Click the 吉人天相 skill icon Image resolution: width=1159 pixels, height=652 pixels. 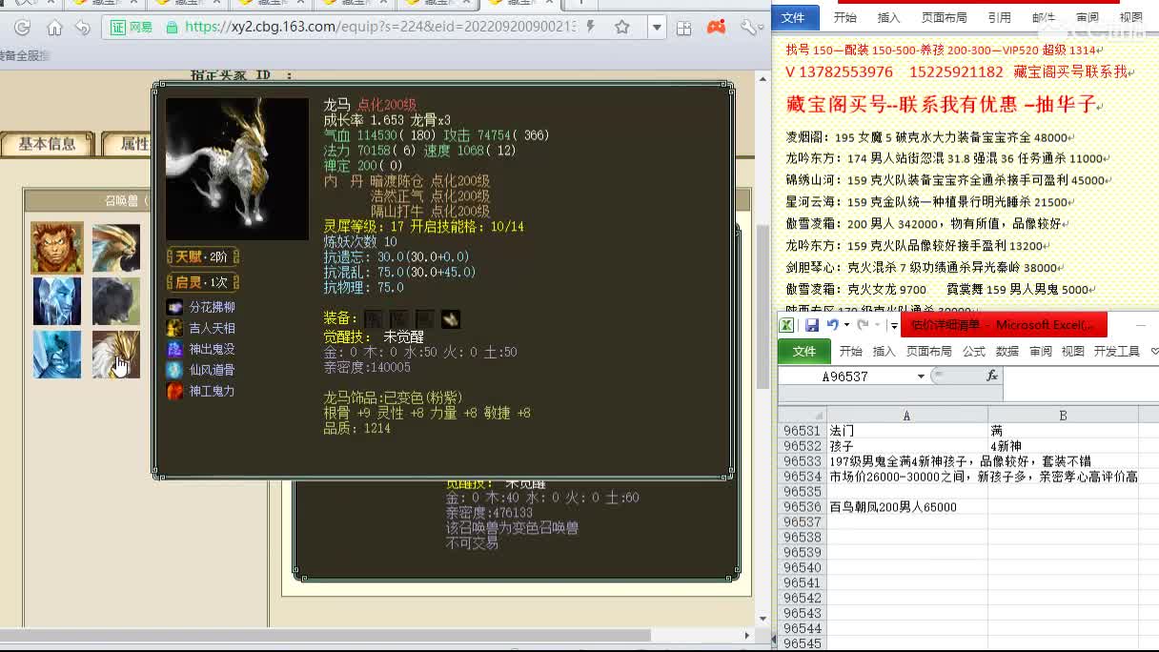[174, 328]
